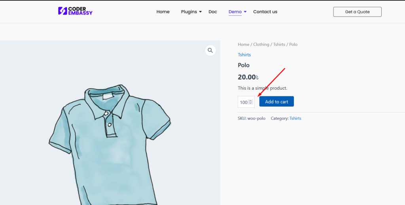This screenshot has height=205, width=405.
Task: Click the Coder Embassy logo
Action: [75, 11]
